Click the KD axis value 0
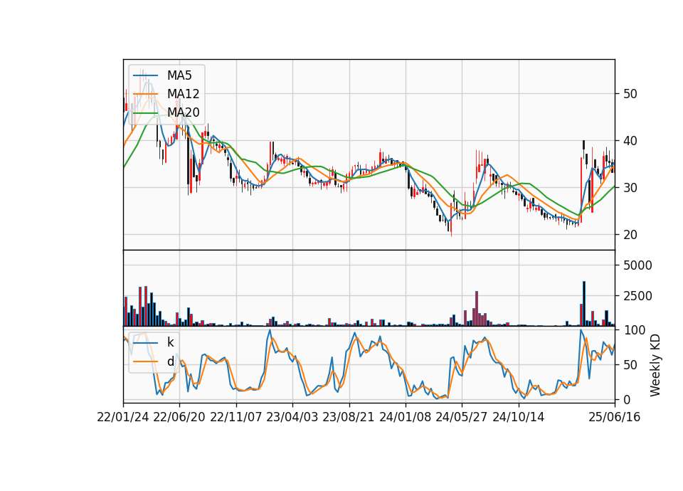Image resolution: width=683 pixels, height=491 pixels. (627, 399)
